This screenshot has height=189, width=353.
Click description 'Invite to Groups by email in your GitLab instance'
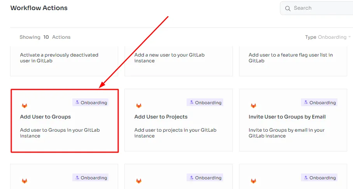[287, 133]
